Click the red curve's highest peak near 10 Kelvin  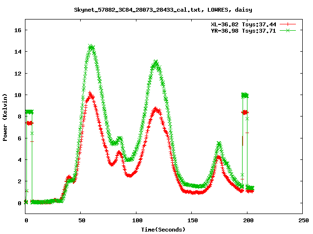pyautogui.click(x=90, y=95)
